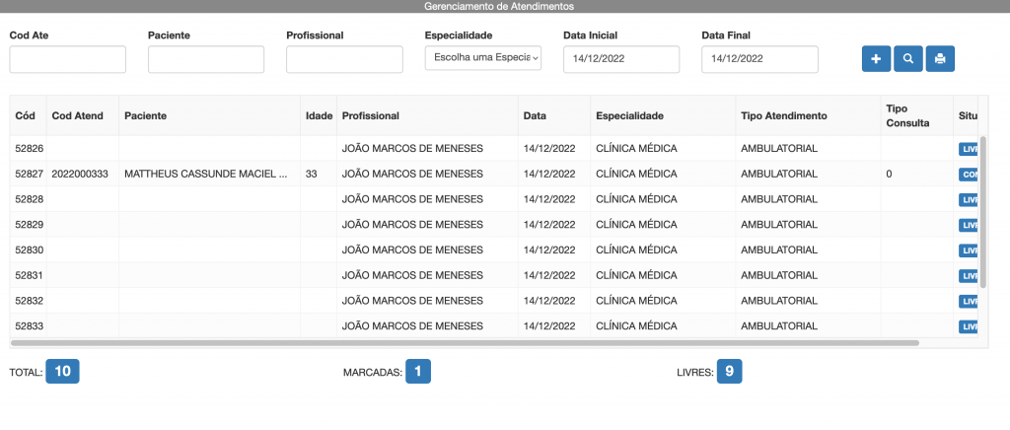Open the Especialidade dropdown

483,58
